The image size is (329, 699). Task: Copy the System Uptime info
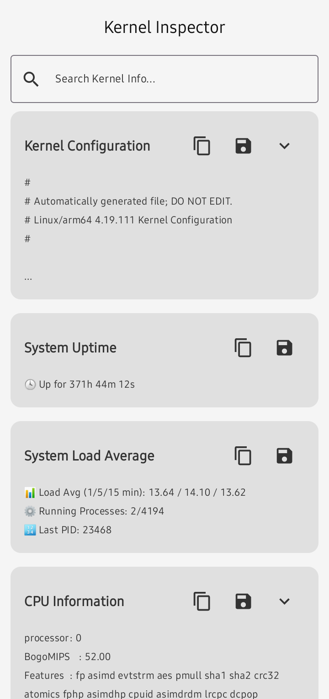tap(243, 348)
